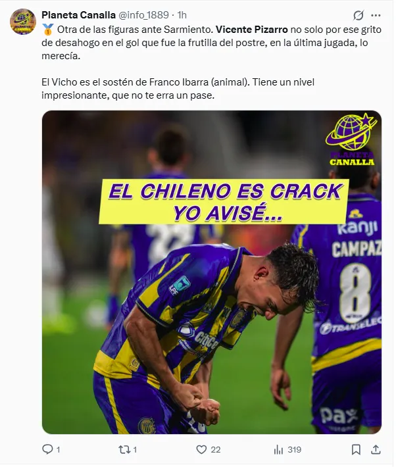Click the reply comment icon
The height and width of the screenshot is (467, 396).
tap(47, 449)
